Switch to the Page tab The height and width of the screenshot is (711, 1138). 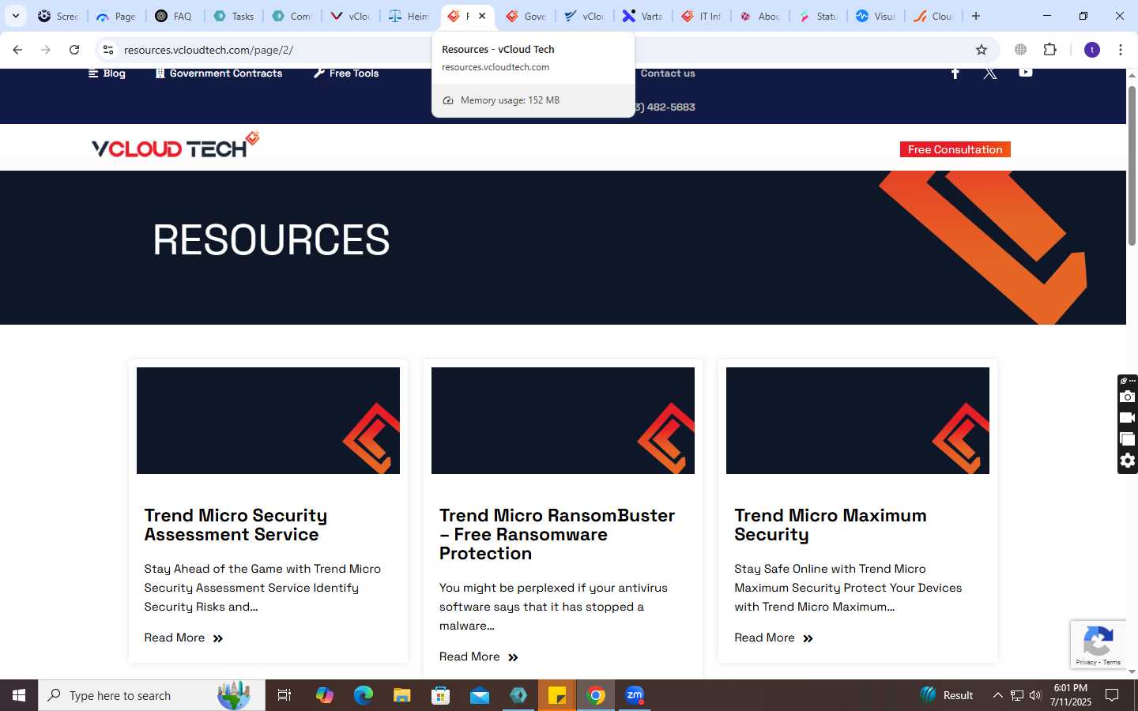116,16
